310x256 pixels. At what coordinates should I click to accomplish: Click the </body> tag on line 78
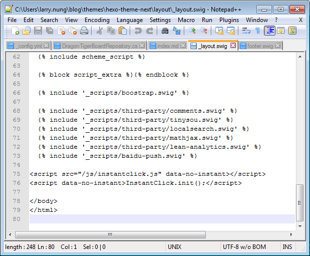pos(44,201)
